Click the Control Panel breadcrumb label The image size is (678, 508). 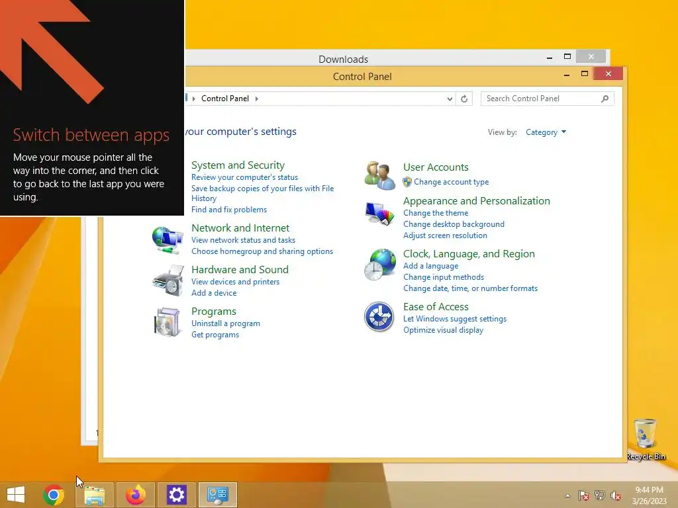pos(225,99)
